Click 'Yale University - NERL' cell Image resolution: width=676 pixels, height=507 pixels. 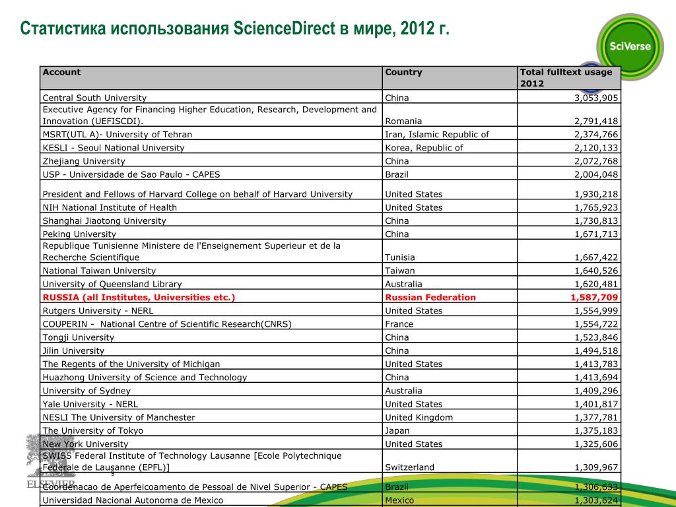click(x=211, y=403)
